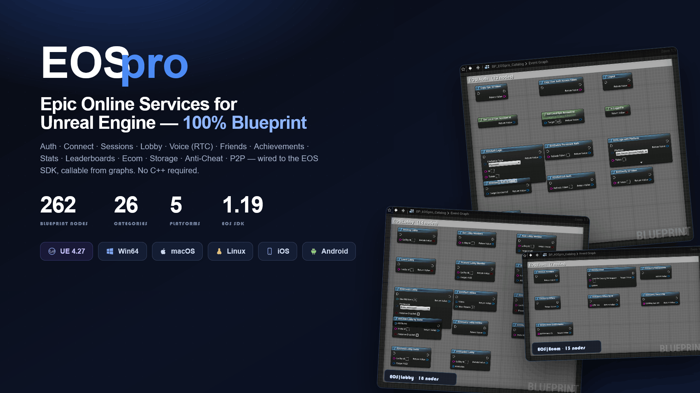
Task: Toggle Presence Enabled on the EOSCreate Lobby node
Action: 418,314
